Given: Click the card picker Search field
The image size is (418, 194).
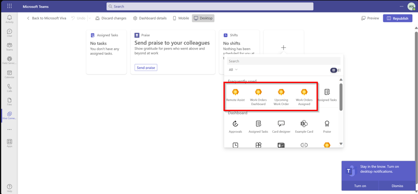Looking at the screenshot, I should click(x=284, y=61).
